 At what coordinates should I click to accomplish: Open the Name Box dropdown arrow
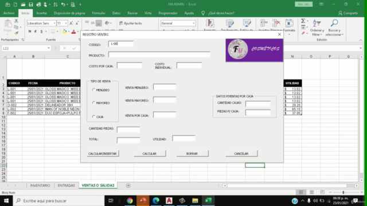pyautogui.click(x=48, y=48)
